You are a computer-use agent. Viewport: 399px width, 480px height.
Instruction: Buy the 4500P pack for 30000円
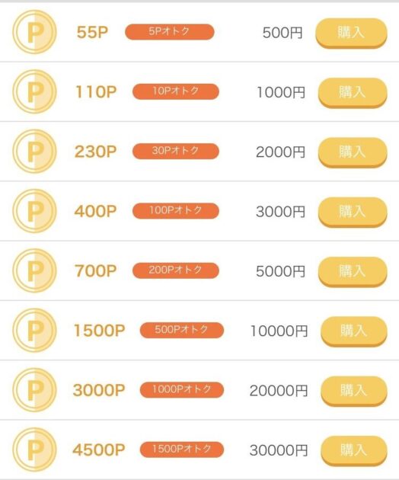coord(354,451)
